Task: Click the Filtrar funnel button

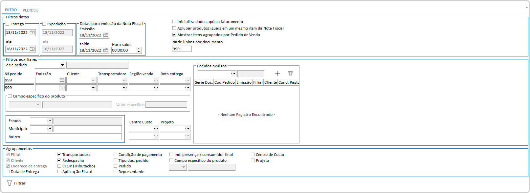Action: coord(16,183)
